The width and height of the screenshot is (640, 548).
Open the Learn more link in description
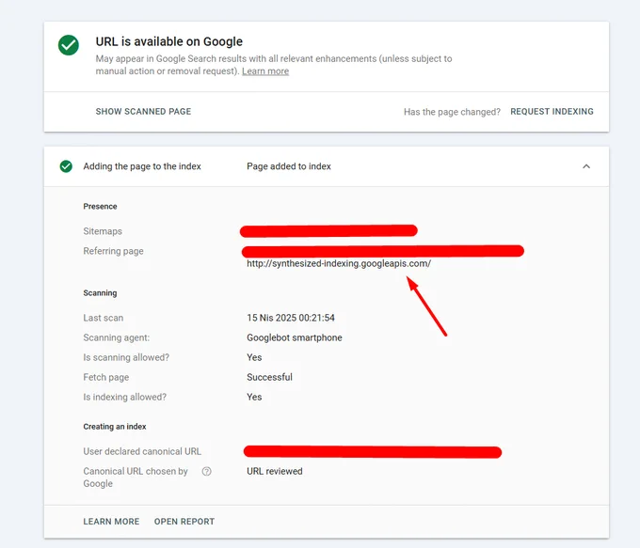point(265,71)
